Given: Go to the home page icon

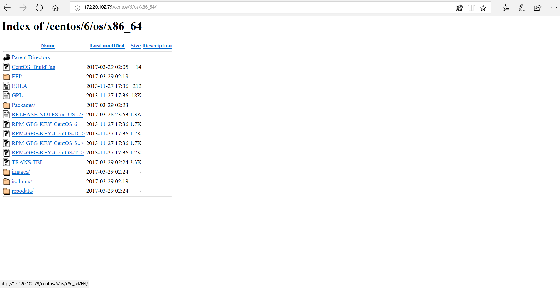Looking at the screenshot, I should pos(55,8).
